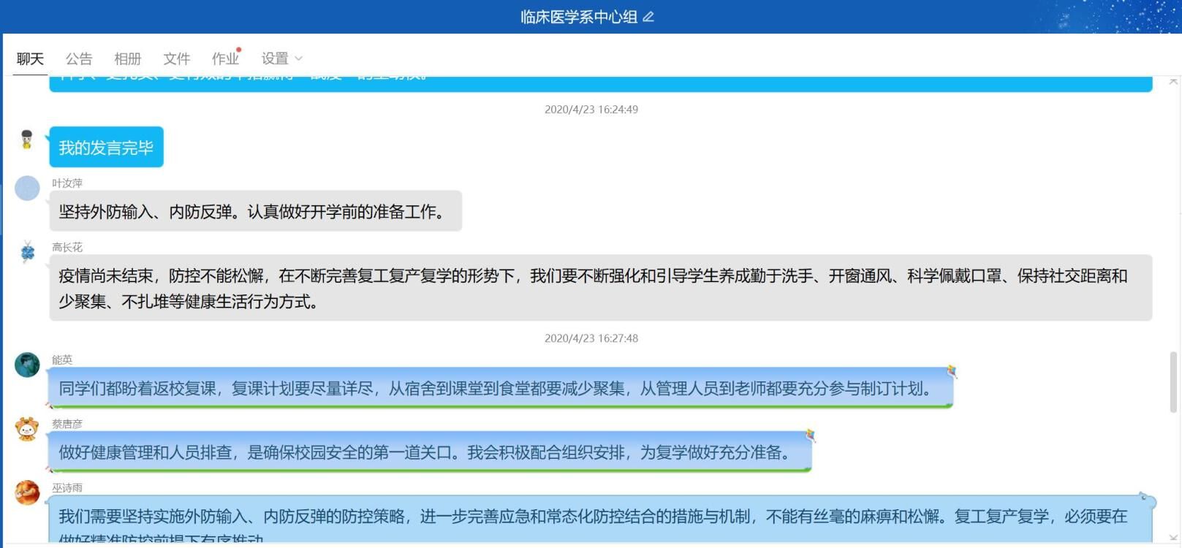Click 能英's message about 返校复课
The width and height of the screenshot is (1182, 548).
pos(497,388)
